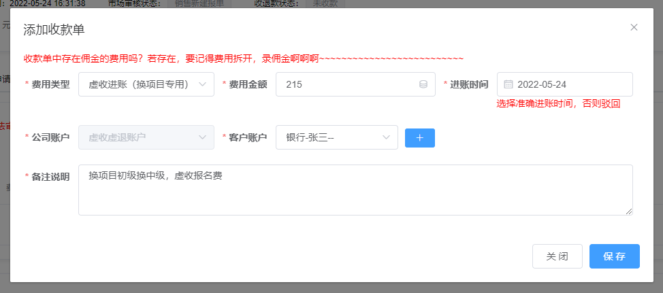
Task: Open the 客户账户 dropdown chevron
Action: (386, 138)
